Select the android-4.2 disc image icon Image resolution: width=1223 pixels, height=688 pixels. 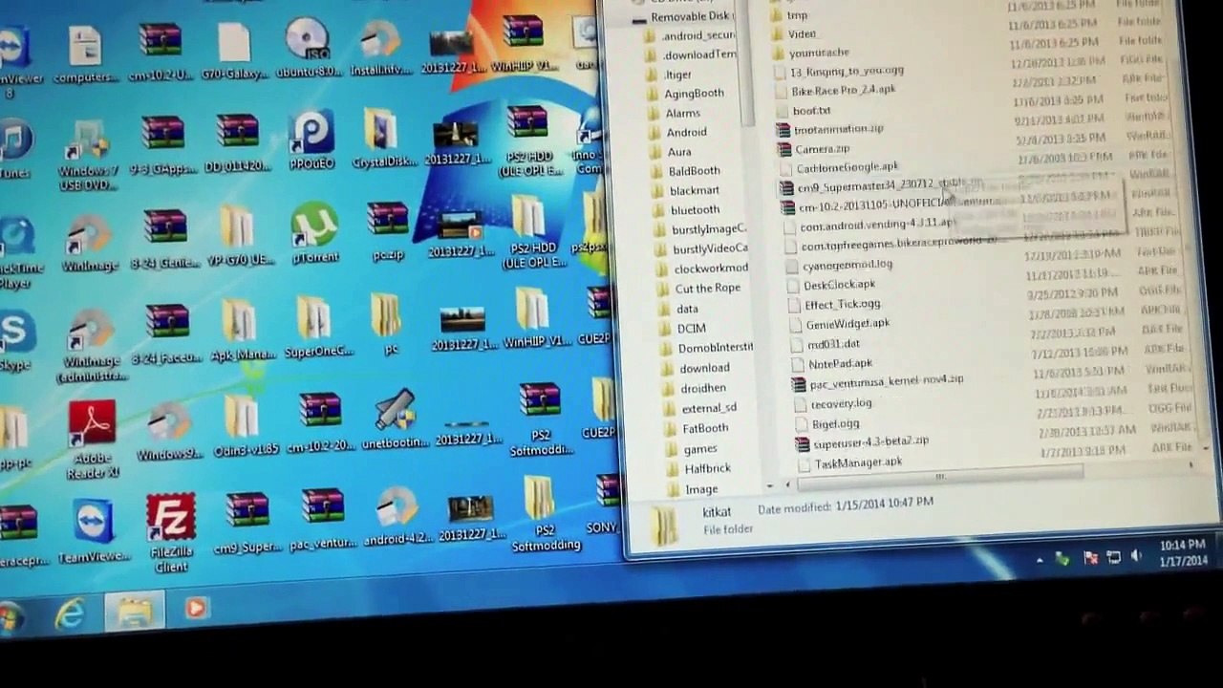(x=397, y=515)
